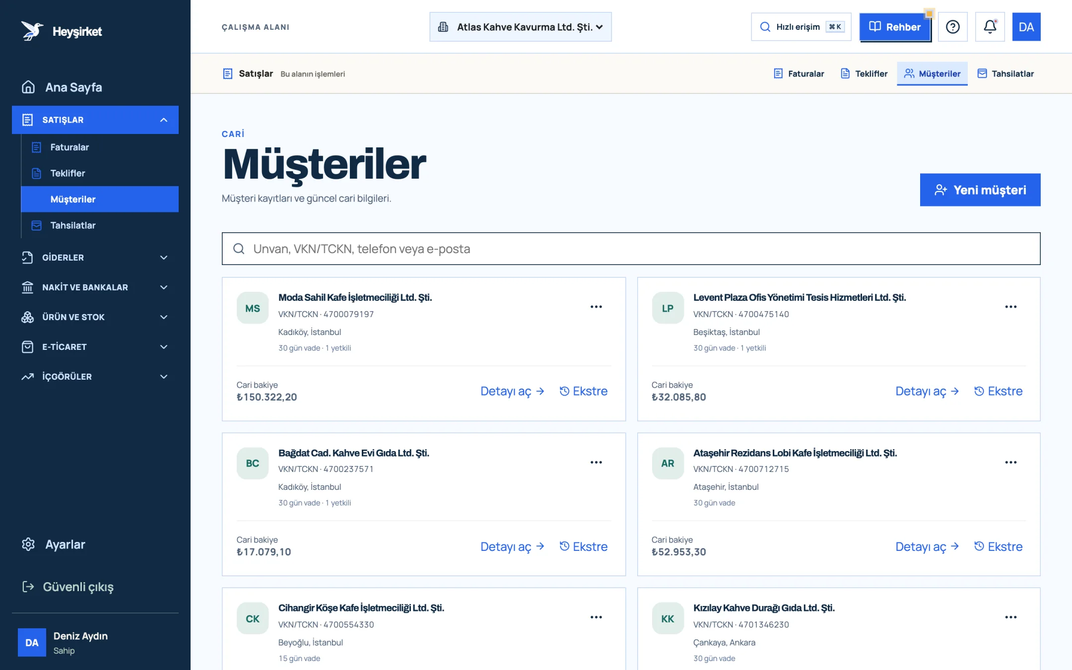Expand the E-TİCARET section
The image size is (1072, 670).
click(x=95, y=346)
